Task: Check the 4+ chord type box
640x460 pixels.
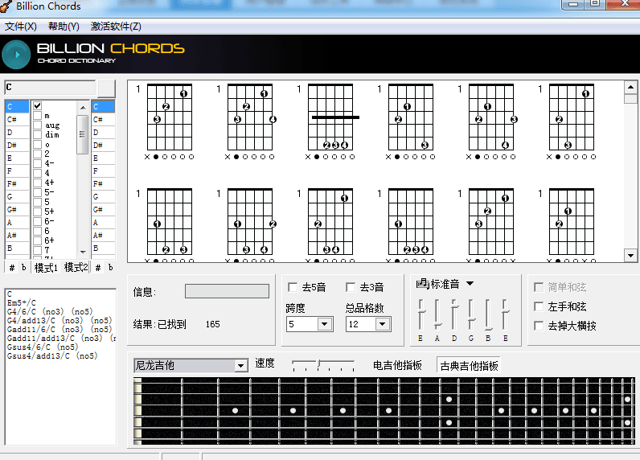Action: click(x=38, y=183)
